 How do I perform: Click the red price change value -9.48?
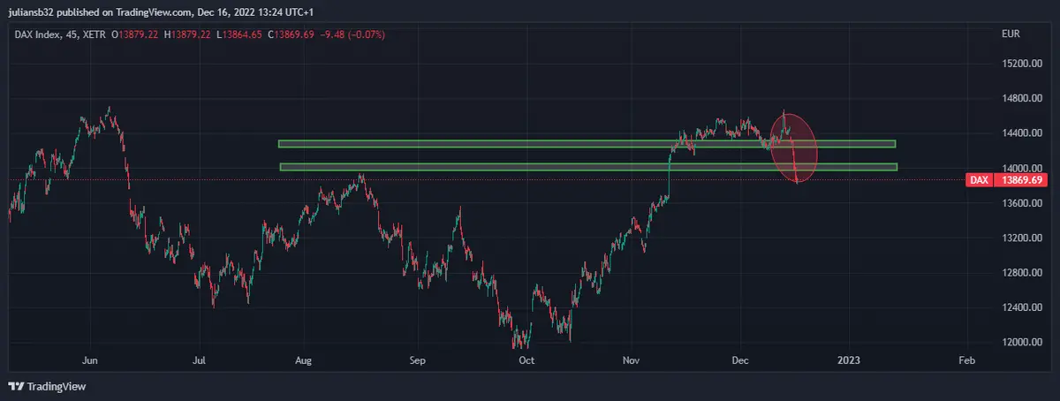(335, 34)
